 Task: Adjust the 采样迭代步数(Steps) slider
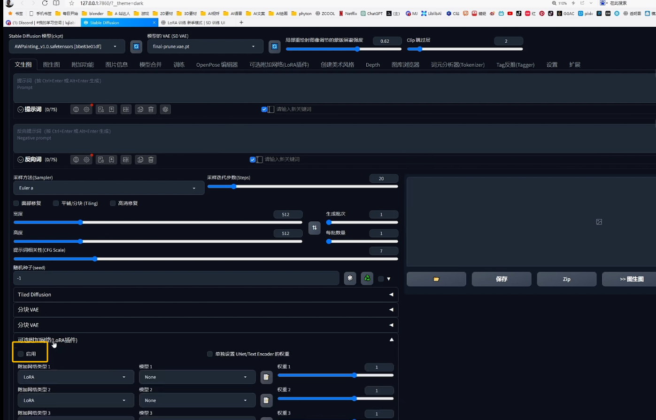303,187
